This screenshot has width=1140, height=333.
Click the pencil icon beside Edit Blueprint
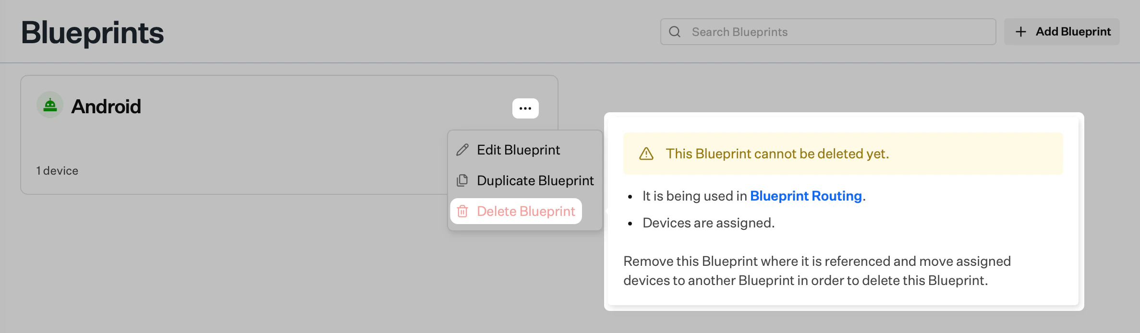click(462, 150)
